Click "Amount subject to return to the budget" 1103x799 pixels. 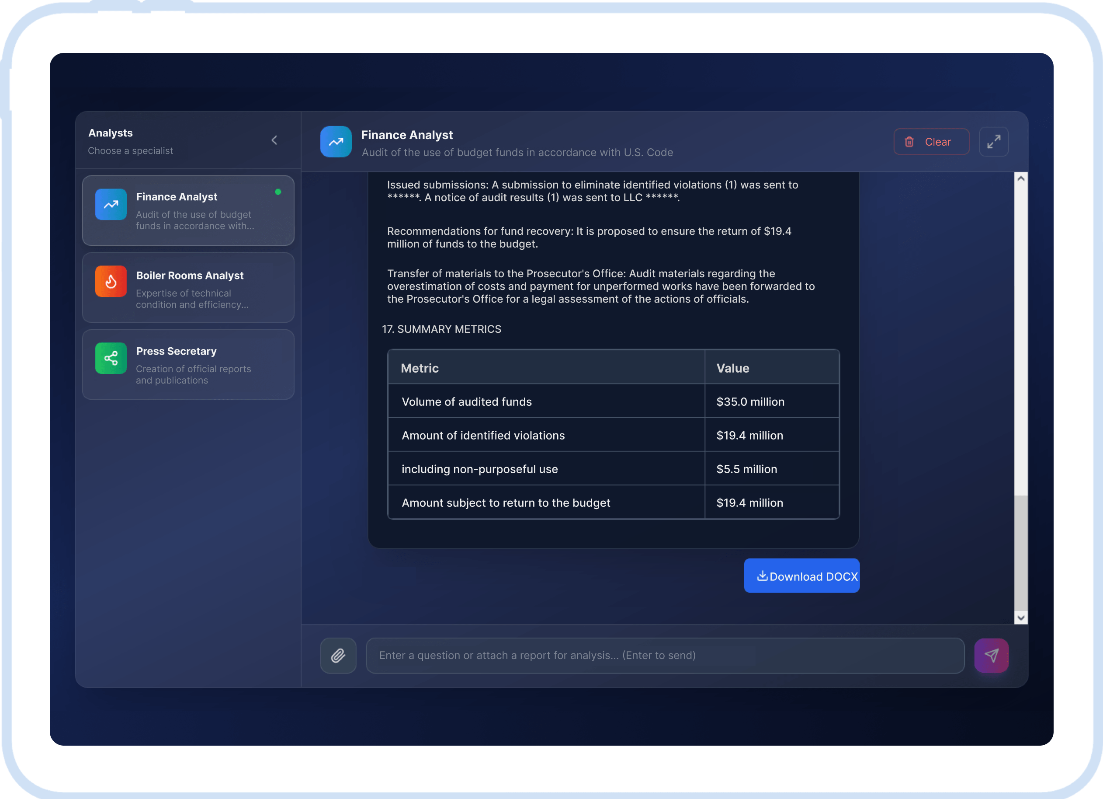[x=506, y=502]
